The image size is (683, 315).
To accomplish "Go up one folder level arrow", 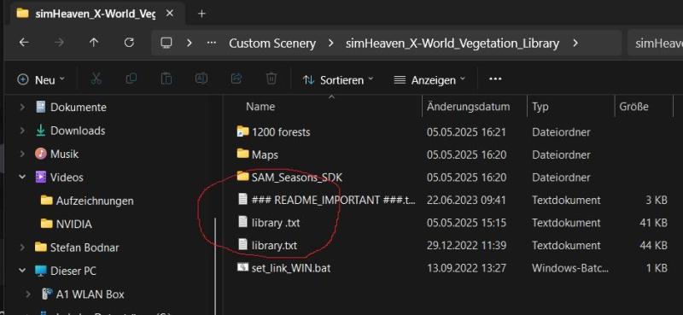I will point(94,43).
